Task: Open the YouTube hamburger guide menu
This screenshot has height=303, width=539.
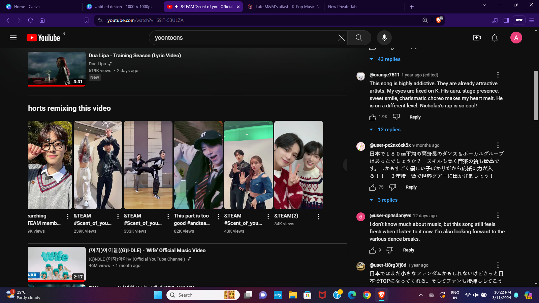Action: (13, 38)
